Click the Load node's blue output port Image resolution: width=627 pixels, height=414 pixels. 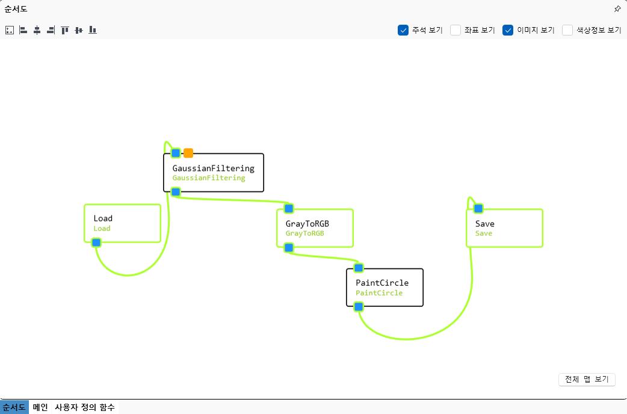pyautogui.click(x=96, y=243)
